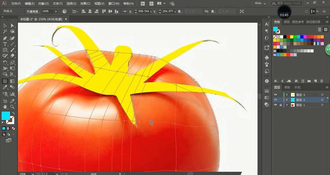The image size is (330, 175).
Task: Select the Eraser tool
Action: click(13, 56)
